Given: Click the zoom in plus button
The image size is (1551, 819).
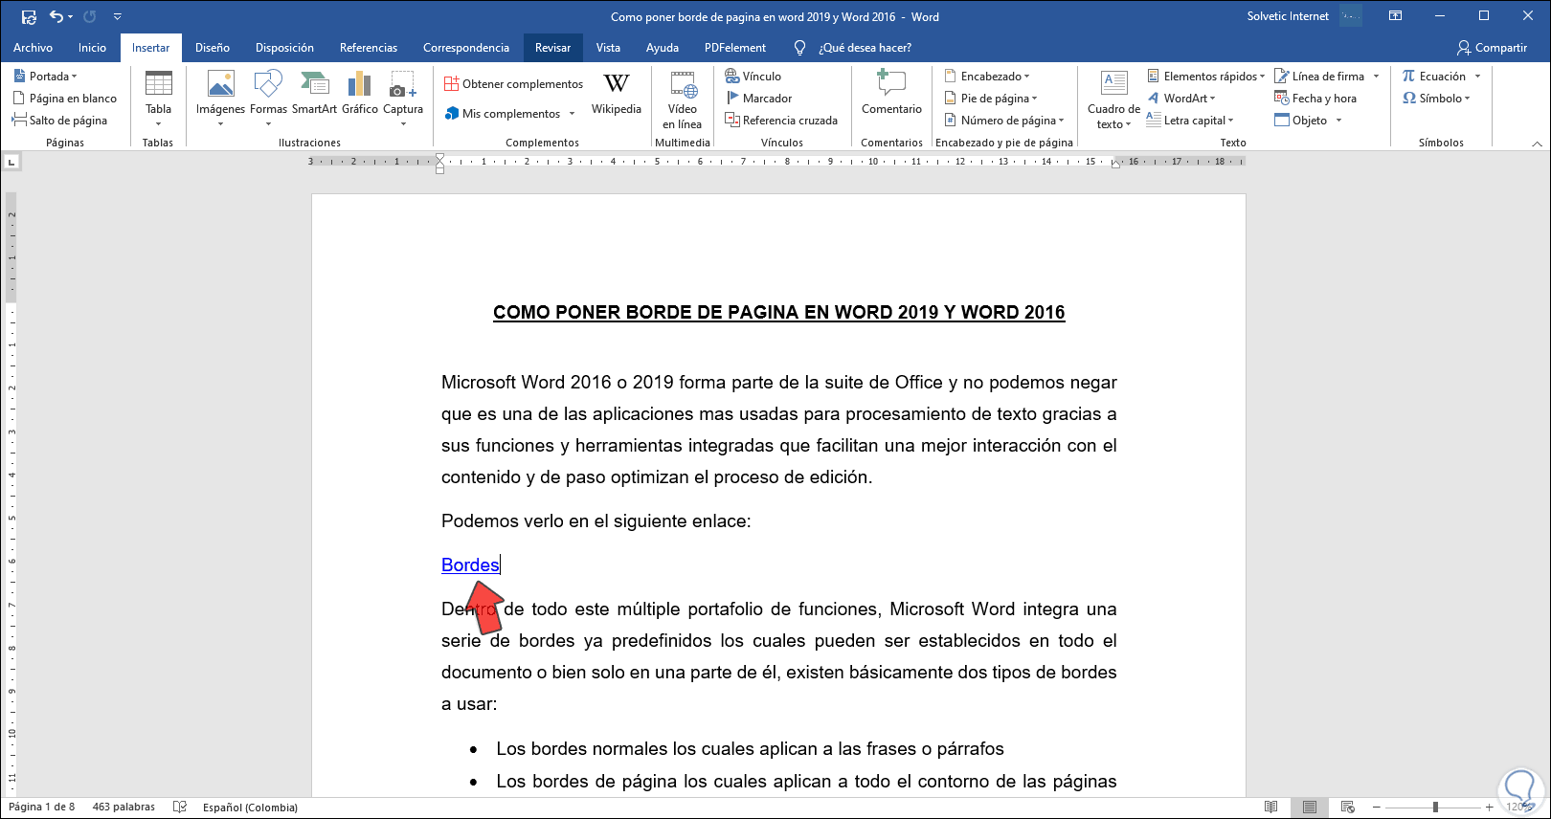Looking at the screenshot, I should pos(1490,808).
